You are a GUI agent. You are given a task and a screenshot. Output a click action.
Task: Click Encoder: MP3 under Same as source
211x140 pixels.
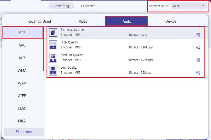(71, 35)
